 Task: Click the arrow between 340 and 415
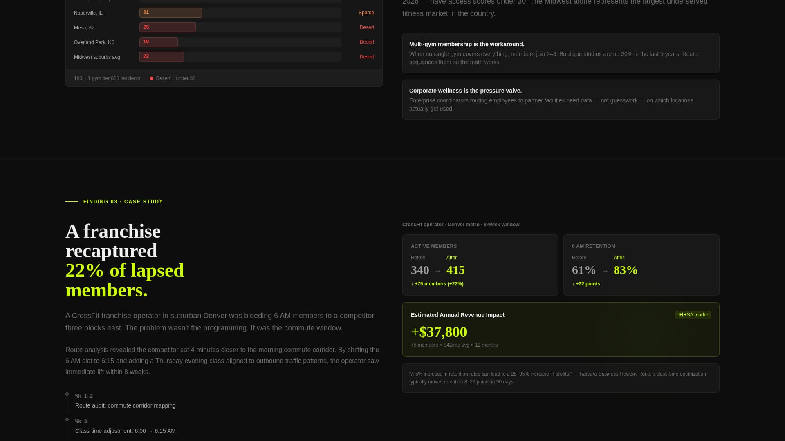click(438, 271)
